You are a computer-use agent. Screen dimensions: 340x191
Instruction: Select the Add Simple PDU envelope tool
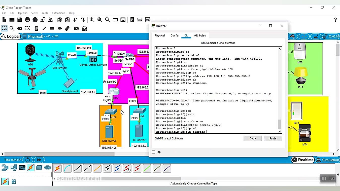click(77, 28)
